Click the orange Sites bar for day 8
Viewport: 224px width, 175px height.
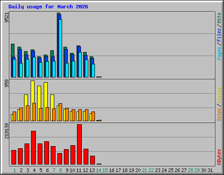tap(60, 112)
